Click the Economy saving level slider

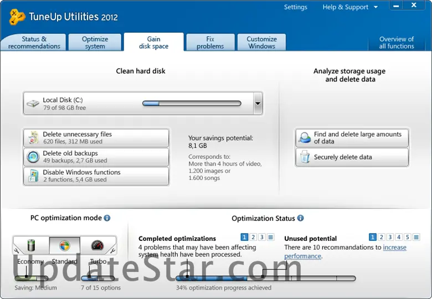coord(32,279)
